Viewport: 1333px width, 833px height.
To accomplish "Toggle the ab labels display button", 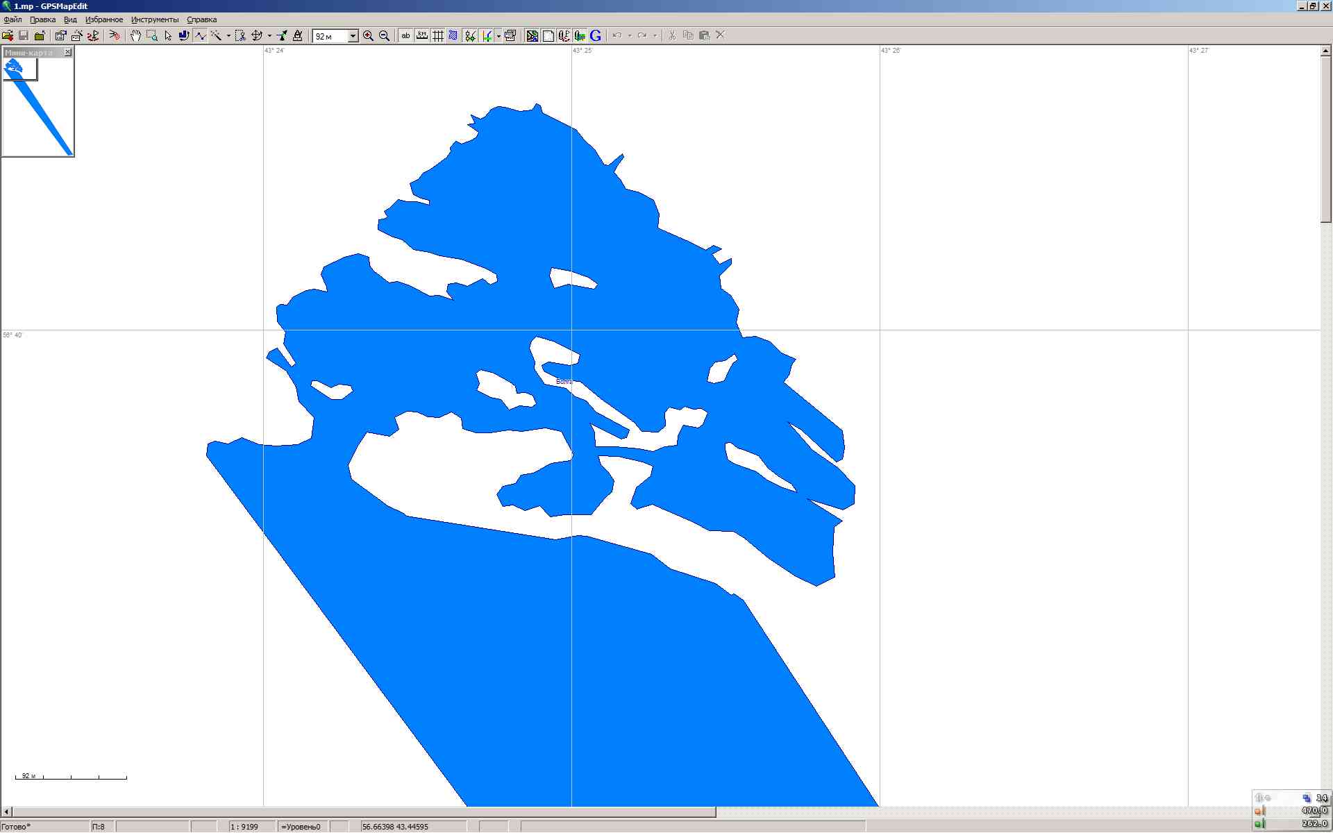I will click(405, 35).
